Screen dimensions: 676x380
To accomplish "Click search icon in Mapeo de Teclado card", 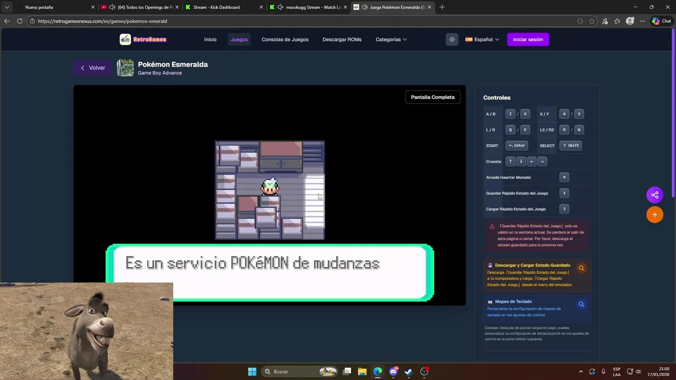I will (581, 305).
